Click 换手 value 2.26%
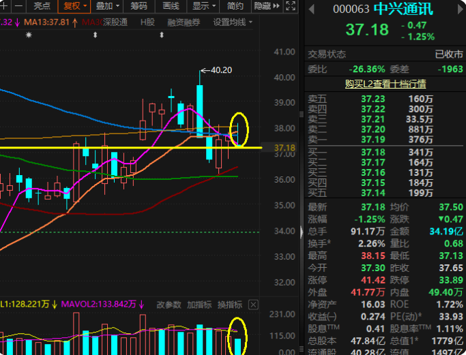 (371, 244)
